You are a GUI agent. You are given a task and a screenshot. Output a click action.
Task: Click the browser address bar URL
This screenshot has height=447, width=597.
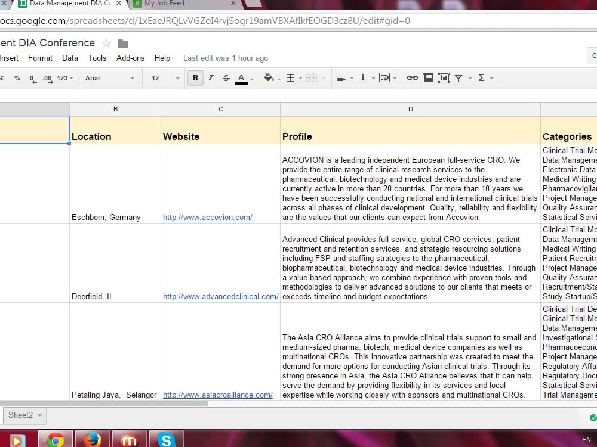coord(205,20)
